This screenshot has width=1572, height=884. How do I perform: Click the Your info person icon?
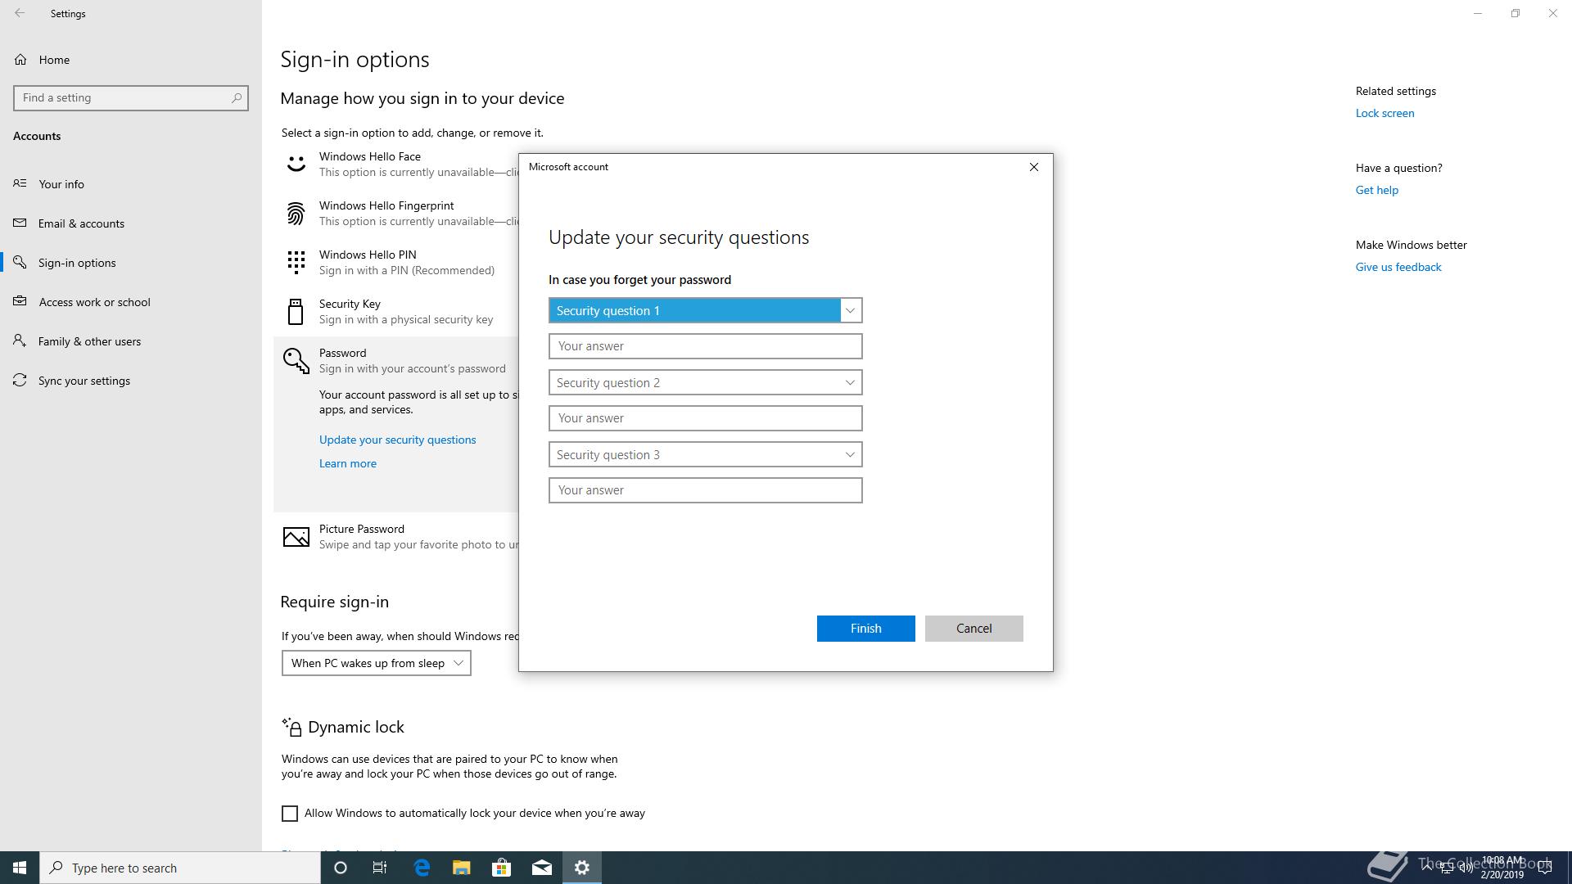(x=20, y=183)
